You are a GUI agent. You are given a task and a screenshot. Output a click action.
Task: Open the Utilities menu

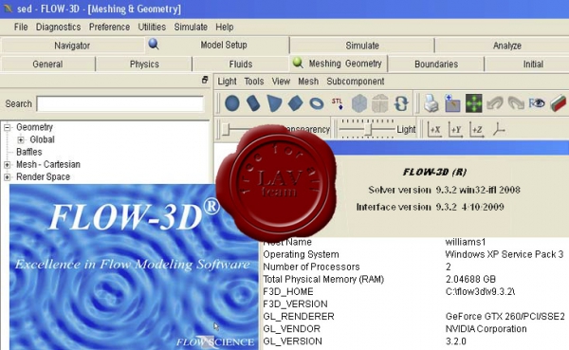tap(152, 28)
